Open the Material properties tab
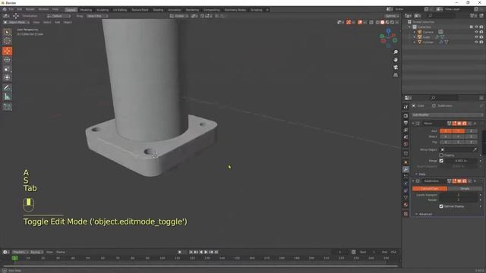The height and width of the screenshot is (273, 486). coord(406,205)
